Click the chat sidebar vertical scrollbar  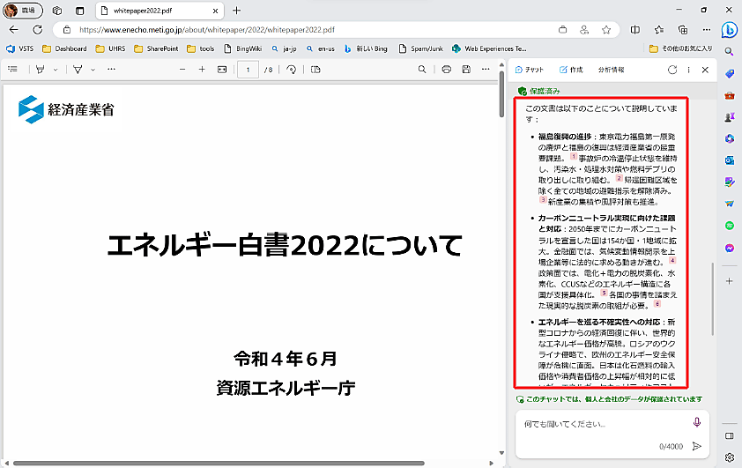pyautogui.click(x=714, y=300)
